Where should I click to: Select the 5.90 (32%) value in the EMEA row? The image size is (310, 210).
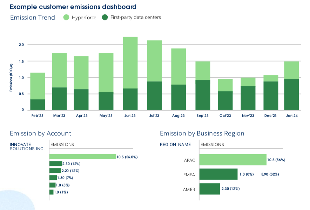click(270, 174)
